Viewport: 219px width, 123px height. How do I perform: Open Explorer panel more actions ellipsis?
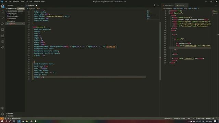22,5
